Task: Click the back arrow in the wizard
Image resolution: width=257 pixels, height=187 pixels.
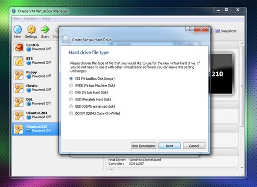Action: coord(65,40)
